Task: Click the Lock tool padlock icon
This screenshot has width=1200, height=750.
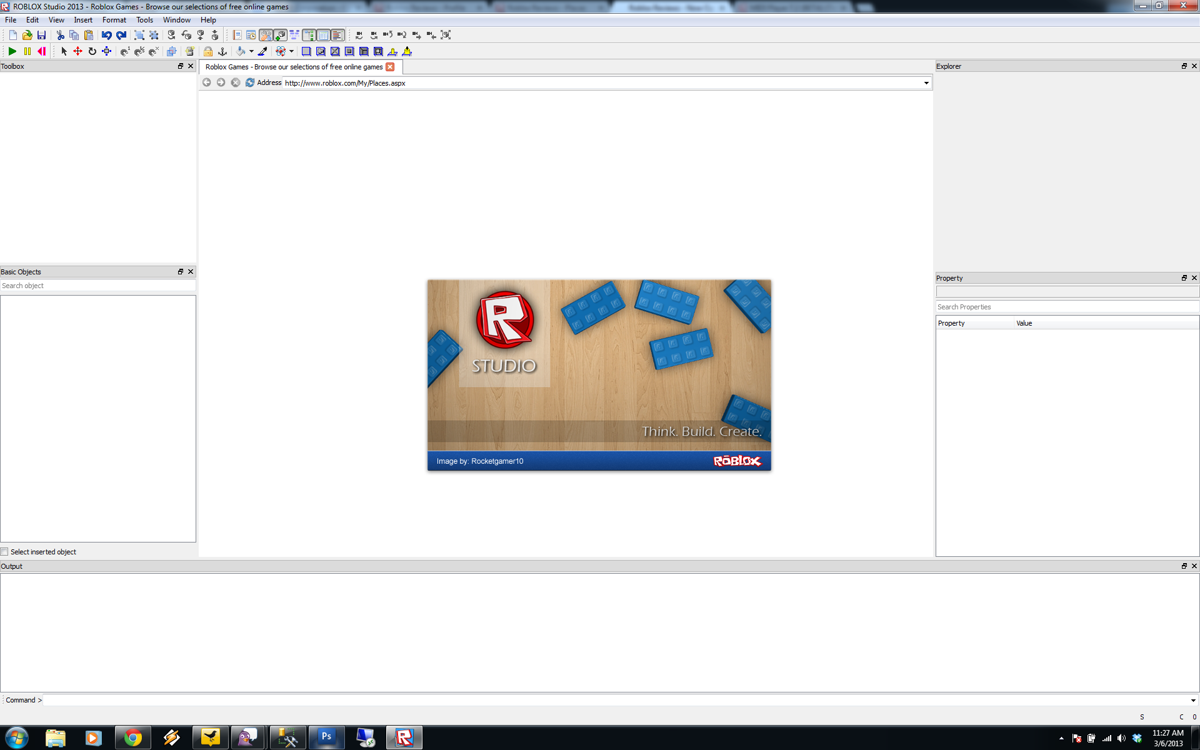Action: coord(207,51)
